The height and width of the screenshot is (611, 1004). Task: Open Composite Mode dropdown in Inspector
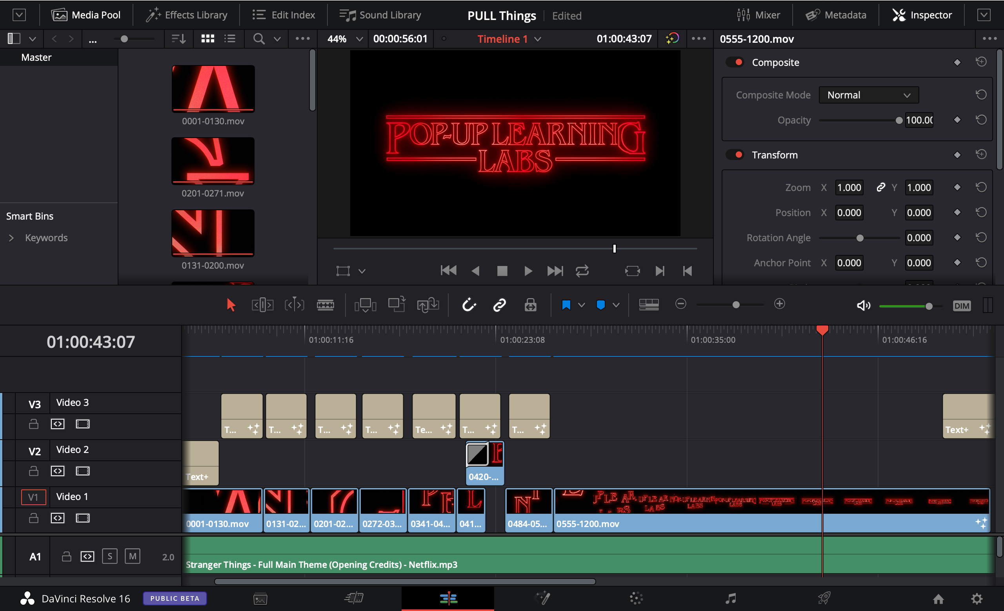868,94
